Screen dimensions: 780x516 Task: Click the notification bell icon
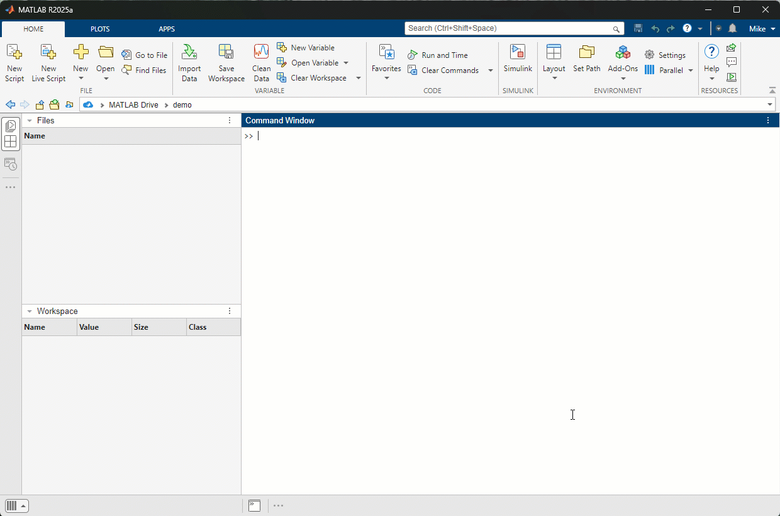point(732,28)
